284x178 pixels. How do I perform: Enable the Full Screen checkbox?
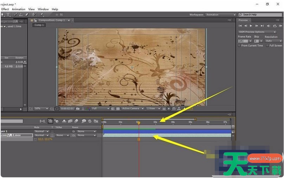267,46
